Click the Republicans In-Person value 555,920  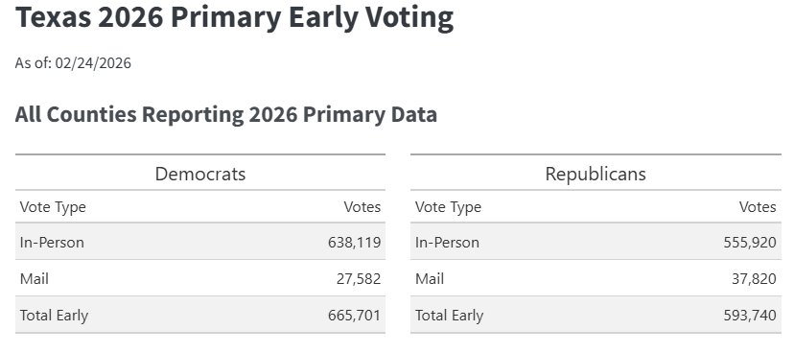[750, 243]
